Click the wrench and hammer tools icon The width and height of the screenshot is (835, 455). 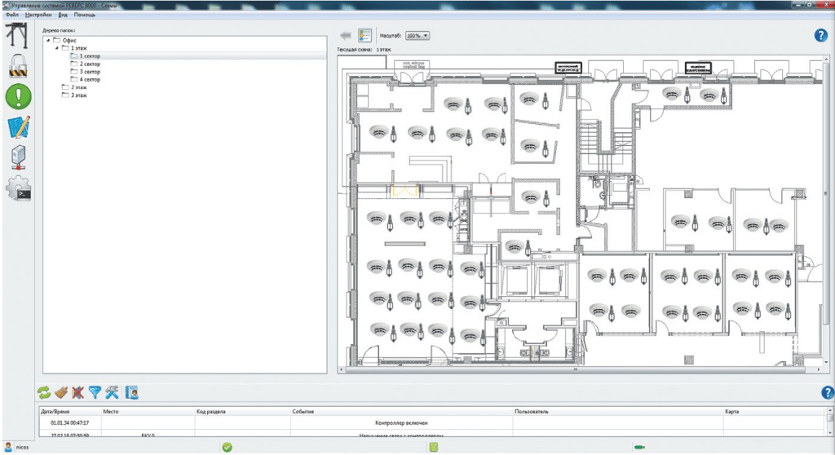pos(112,393)
